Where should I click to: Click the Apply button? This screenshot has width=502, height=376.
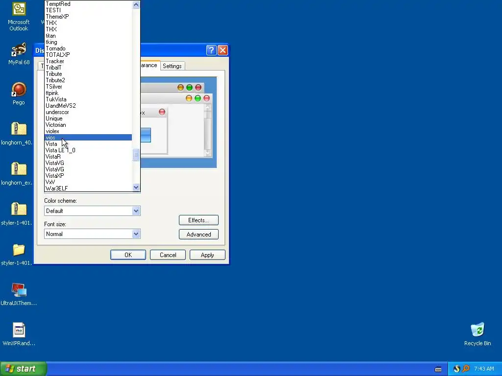tap(207, 255)
